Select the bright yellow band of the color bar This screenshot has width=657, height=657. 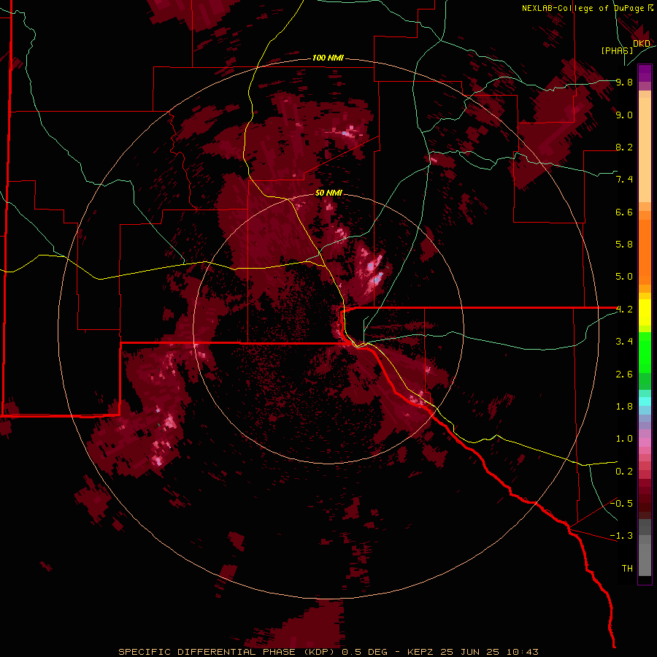tap(645, 312)
